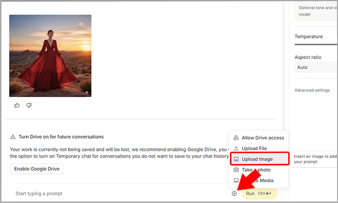
Task: Click the thumbs up icon below the image
Action: [x=17, y=105]
